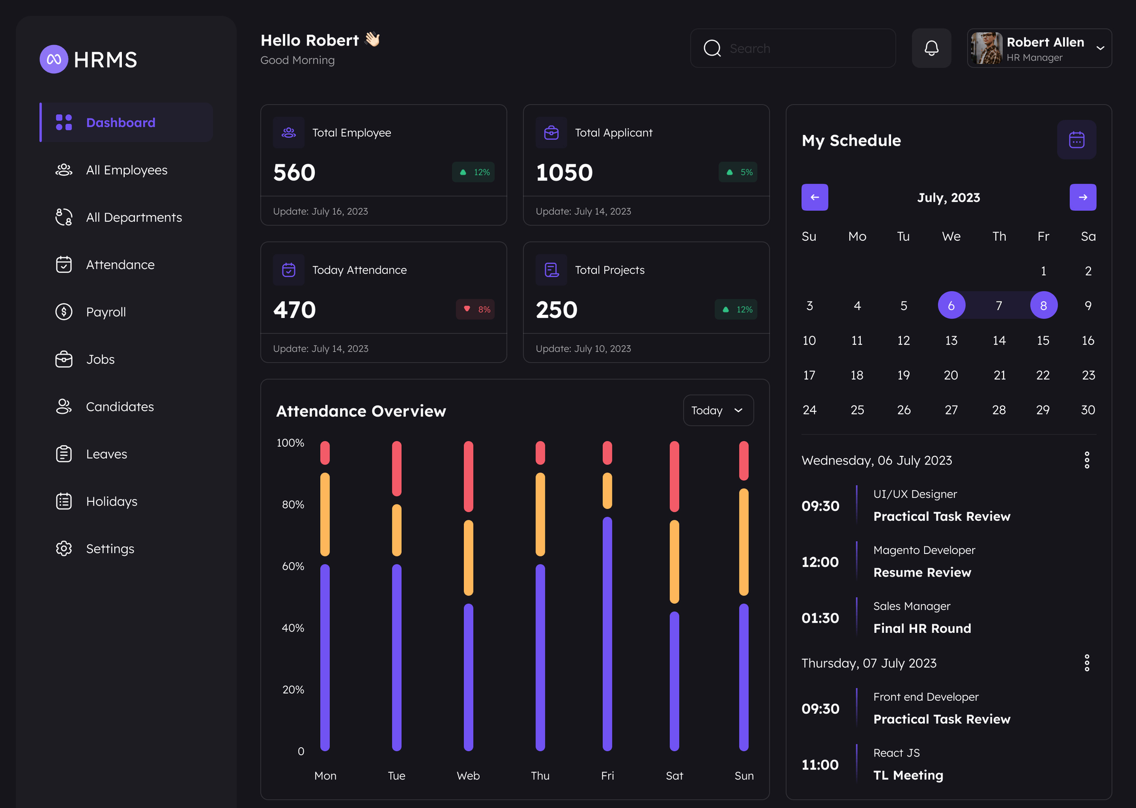Screen dimensions: 1136x808
Task: Open All Employees in sidebar
Action: pos(126,170)
